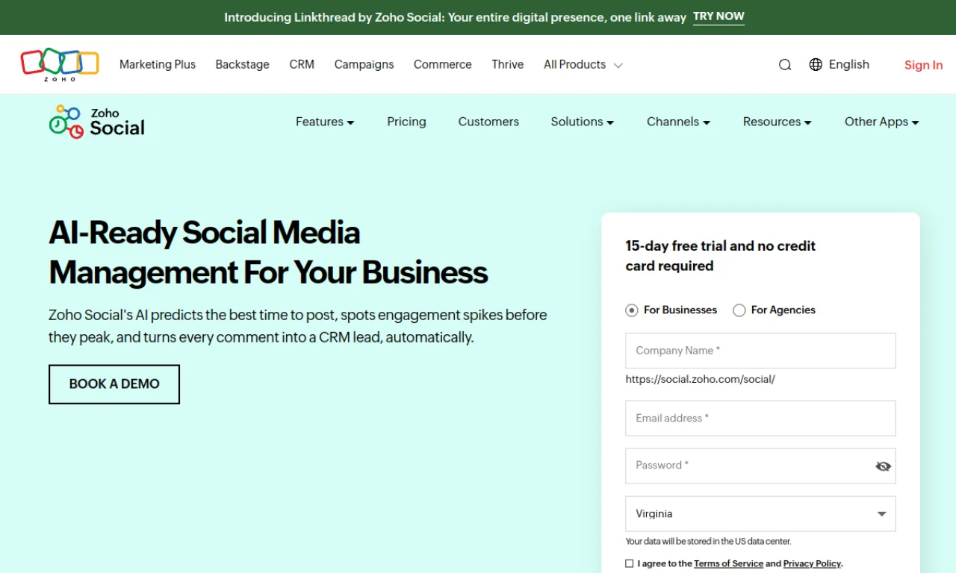Open the Campaigns menu item
The image size is (956, 573).
364,65
